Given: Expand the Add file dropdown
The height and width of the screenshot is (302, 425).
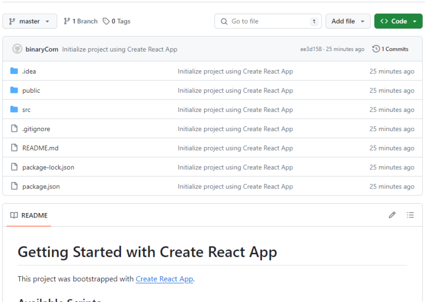Looking at the screenshot, I should [x=347, y=21].
